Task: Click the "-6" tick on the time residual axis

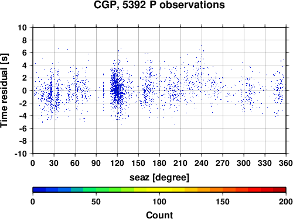Action: tap(23, 128)
